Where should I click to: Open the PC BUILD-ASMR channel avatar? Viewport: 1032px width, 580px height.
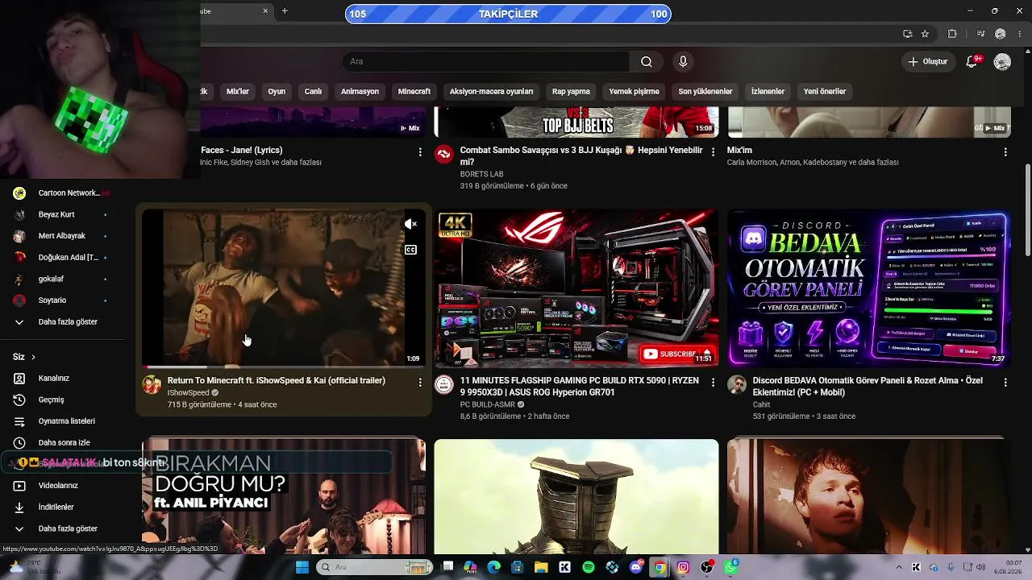444,384
